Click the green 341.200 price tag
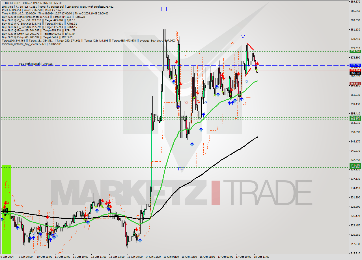362x260 pixels. [355, 165]
